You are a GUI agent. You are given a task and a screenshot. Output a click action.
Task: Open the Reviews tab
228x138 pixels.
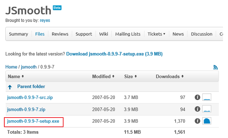coord(60,34)
